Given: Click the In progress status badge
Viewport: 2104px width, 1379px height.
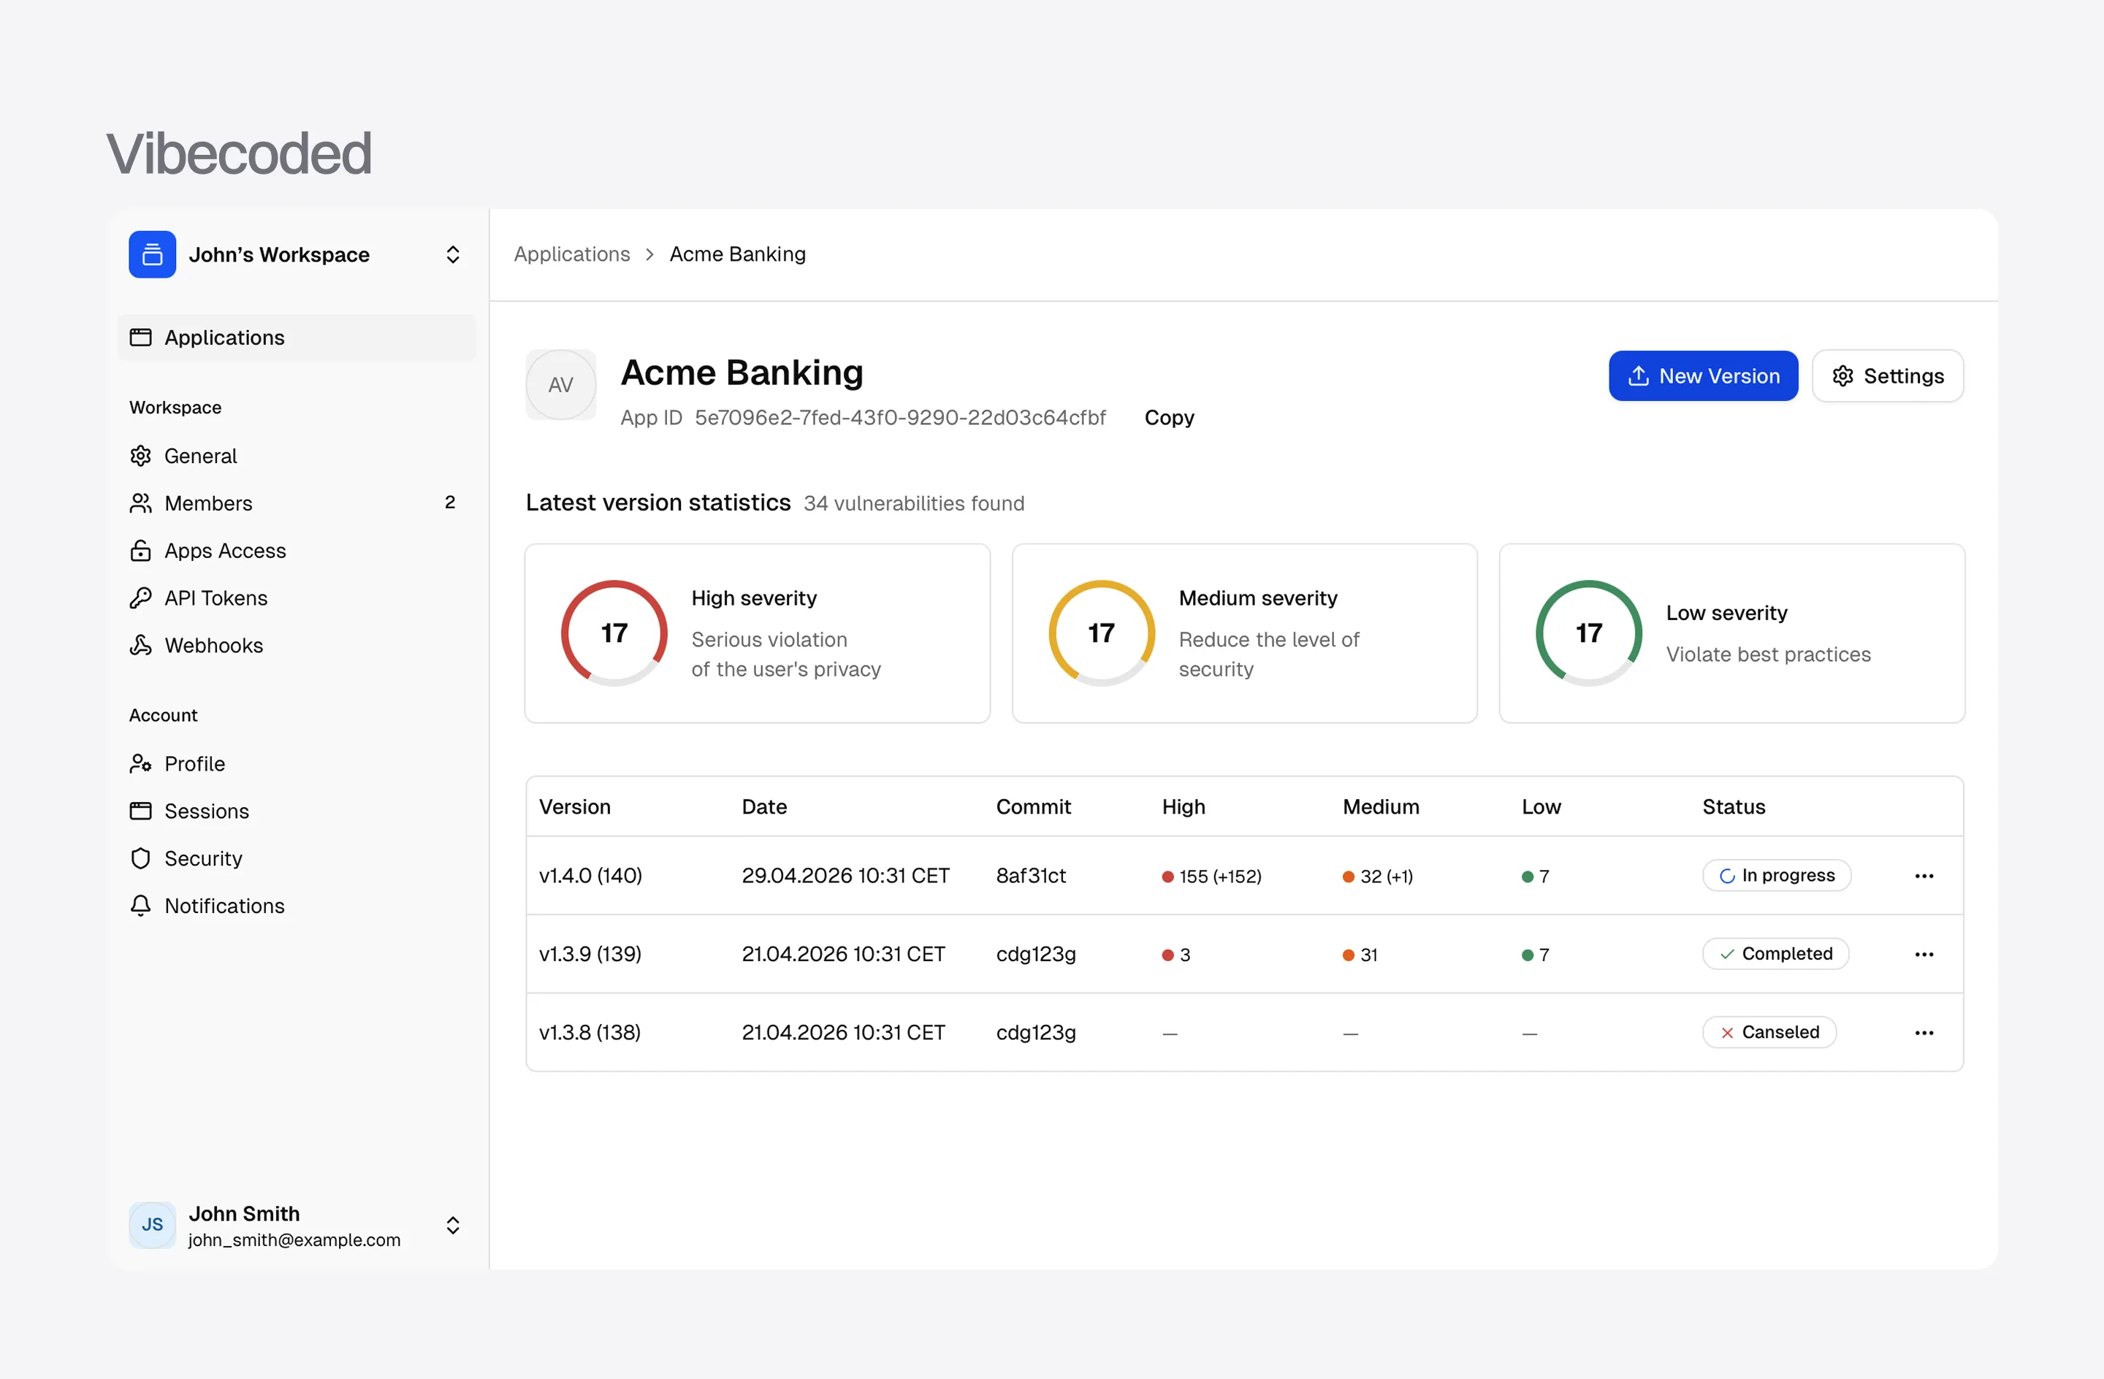Looking at the screenshot, I should 1776,876.
